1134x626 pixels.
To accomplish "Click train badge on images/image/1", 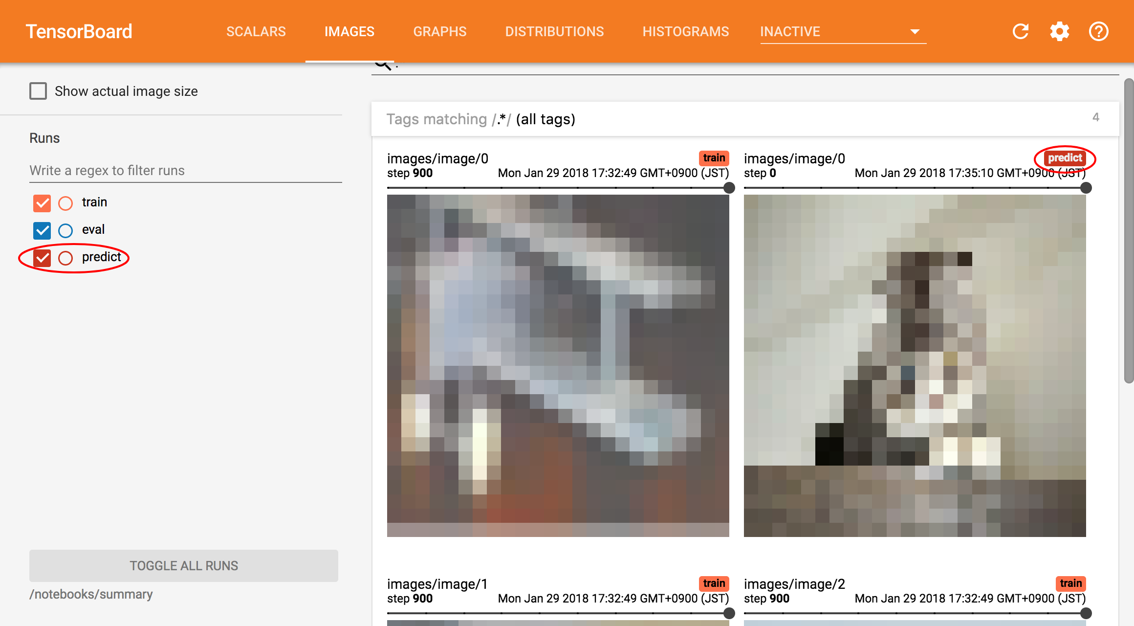I will pos(714,583).
